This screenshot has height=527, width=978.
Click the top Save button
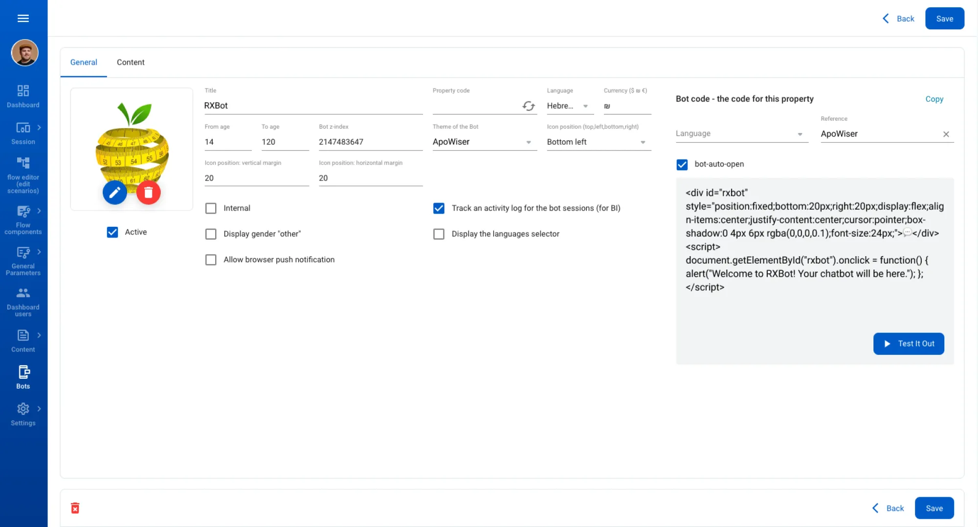(945, 19)
